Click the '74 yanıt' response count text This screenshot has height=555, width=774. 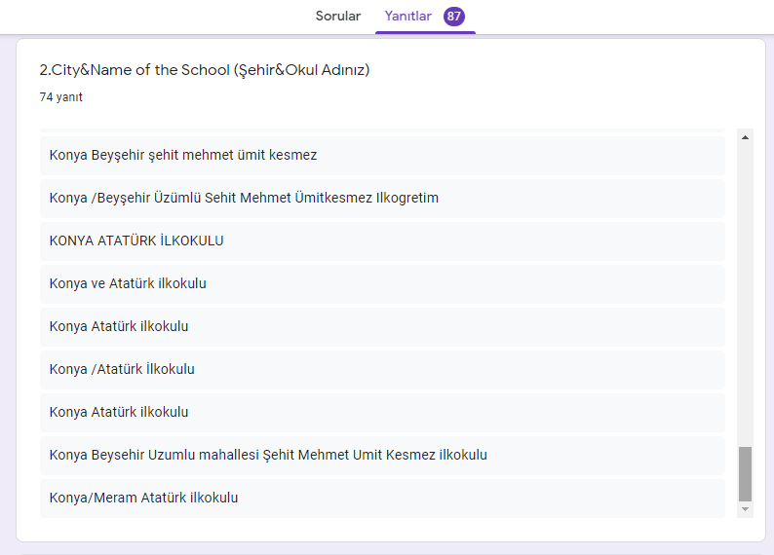click(x=60, y=97)
